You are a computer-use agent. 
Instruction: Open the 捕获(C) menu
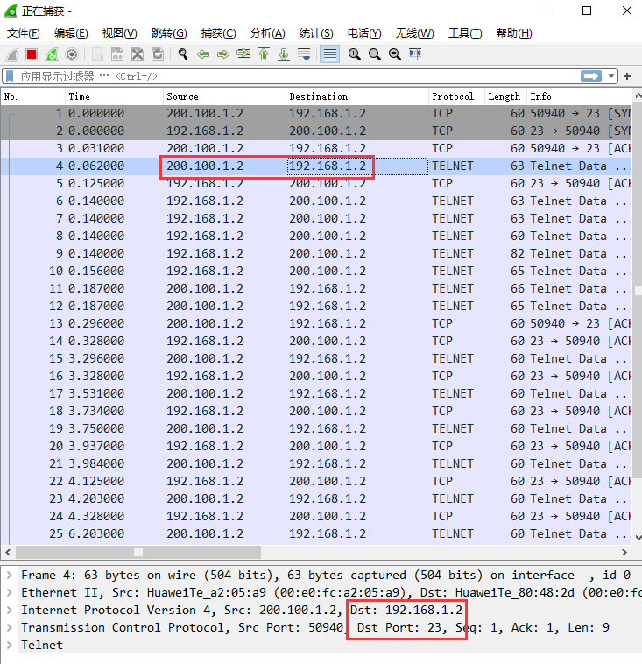pos(218,33)
